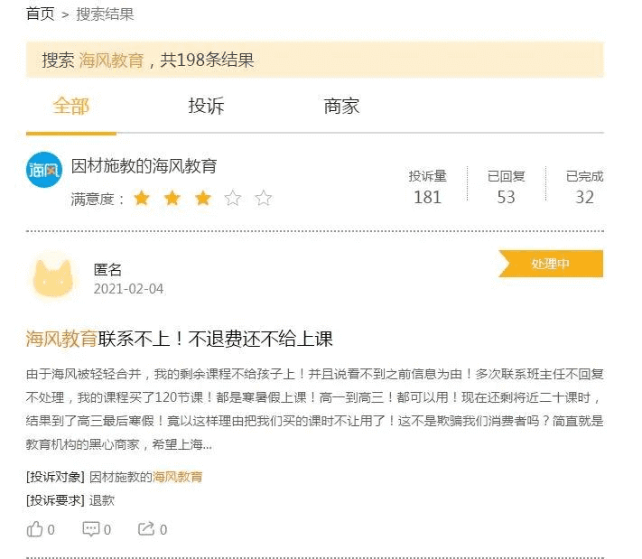Click the 匿名 username
The image size is (642, 559).
[x=107, y=269]
